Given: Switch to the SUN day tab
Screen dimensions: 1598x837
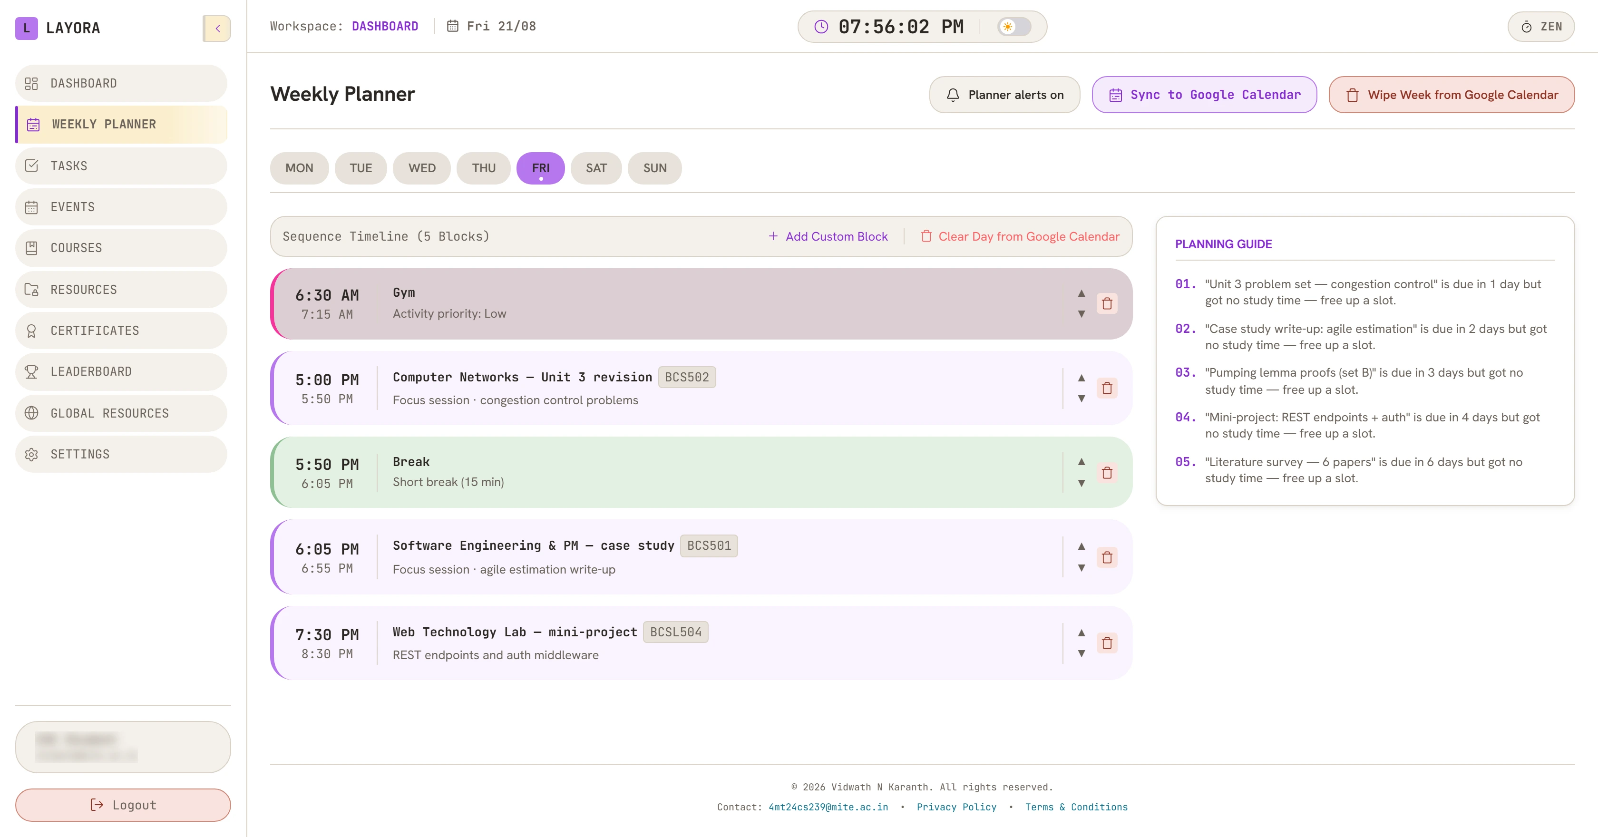Looking at the screenshot, I should click(654, 168).
